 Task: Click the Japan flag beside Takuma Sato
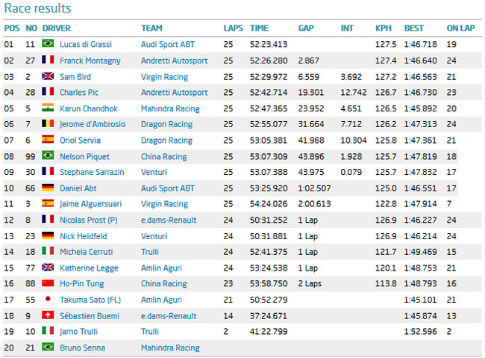point(48,299)
